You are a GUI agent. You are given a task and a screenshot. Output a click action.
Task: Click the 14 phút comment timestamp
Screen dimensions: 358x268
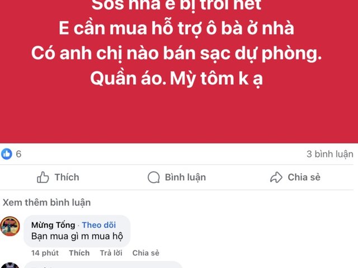point(45,253)
